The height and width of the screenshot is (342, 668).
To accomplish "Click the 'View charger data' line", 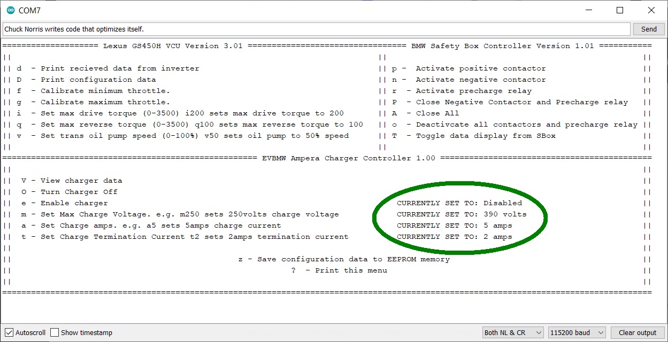I will [72, 181].
